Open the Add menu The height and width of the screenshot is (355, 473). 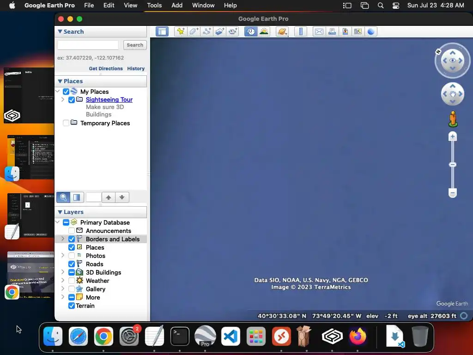tap(177, 6)
